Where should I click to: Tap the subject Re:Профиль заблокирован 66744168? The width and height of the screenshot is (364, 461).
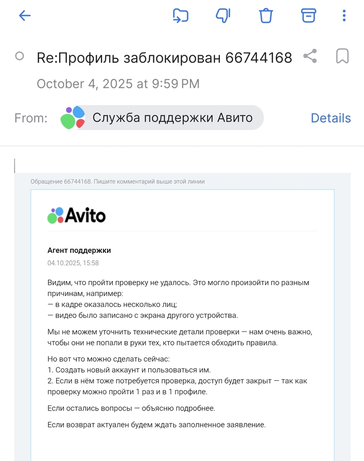164,57
